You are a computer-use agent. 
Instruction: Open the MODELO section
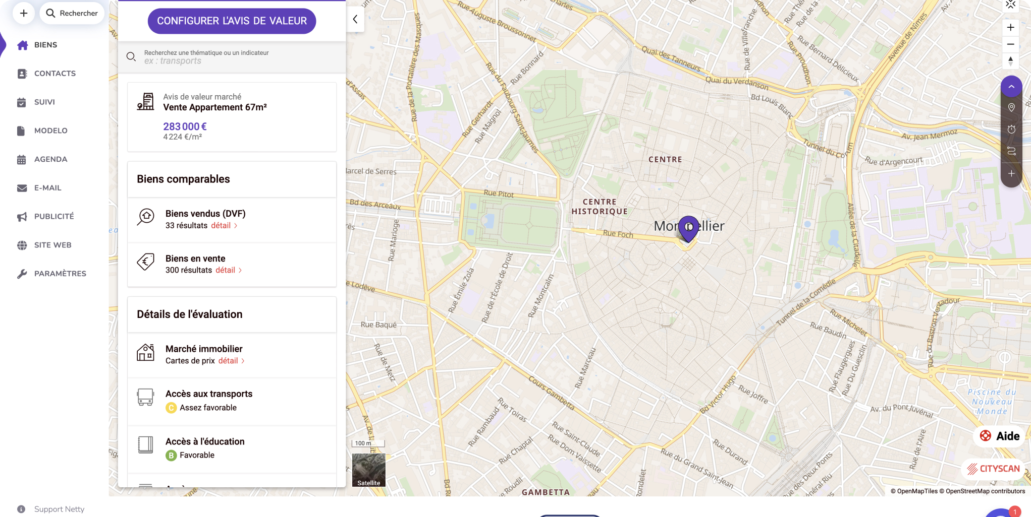pos(50,131)
